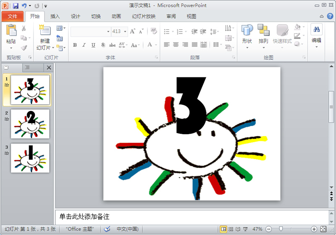The image size is (336, 235).
Task: Open Font Color dropdown arrow
Action: pyautogui.click(x=156, y=45)
